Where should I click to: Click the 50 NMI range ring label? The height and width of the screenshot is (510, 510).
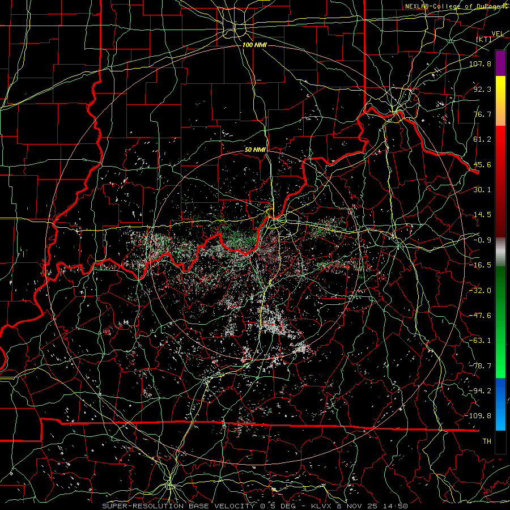256,150
